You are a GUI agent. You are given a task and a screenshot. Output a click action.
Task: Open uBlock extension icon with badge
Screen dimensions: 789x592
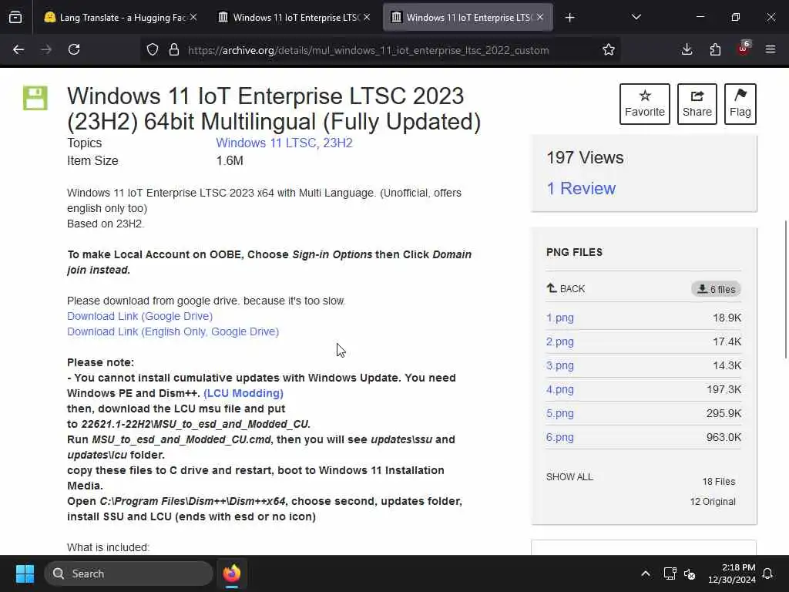744,49
